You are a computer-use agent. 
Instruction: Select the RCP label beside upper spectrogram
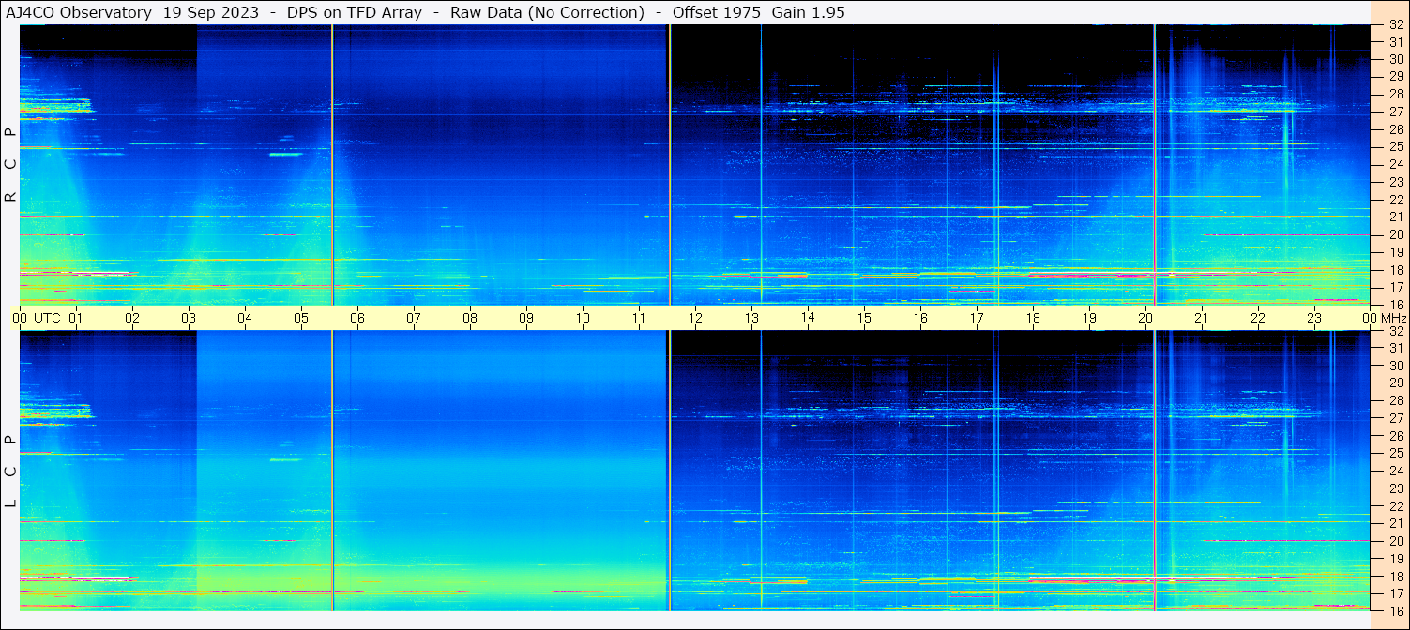tap(10, 165)
